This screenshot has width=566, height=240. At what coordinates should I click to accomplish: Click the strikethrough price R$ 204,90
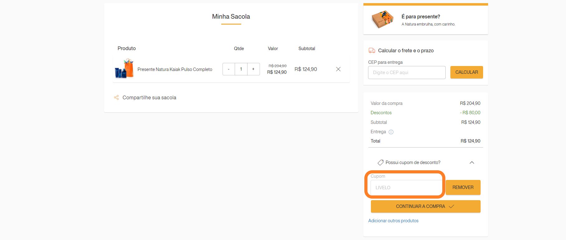pos(277,66)
